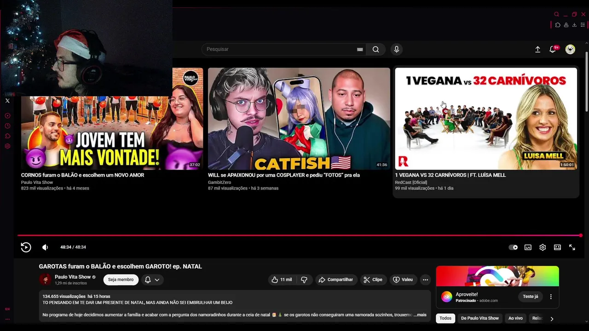The height and width of the screenshot is (331, 589).
Task: Open YouTube notifications bell with 9+ badge
Action: [x=553, y=49]
